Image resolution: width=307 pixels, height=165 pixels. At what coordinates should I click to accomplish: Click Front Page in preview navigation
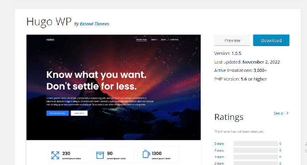(x=141, y=40)
